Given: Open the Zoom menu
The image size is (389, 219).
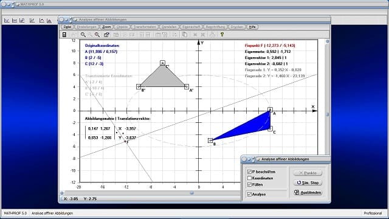Looking at the screenshot, I should click(x=106, y=27).
